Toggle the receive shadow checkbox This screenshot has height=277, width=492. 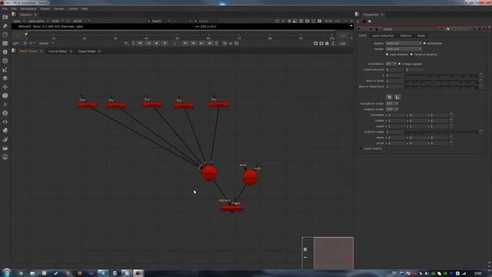411,55
